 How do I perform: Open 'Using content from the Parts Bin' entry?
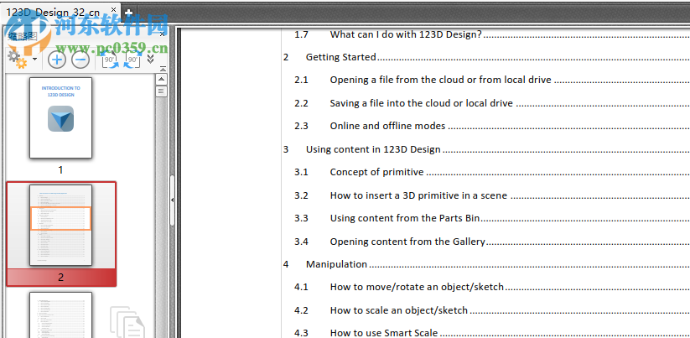tap(405, 218)
